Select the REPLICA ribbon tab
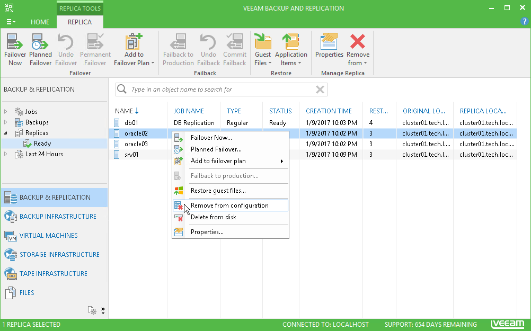The width and height of the screenshot is (531, 331). coord(79,22)
